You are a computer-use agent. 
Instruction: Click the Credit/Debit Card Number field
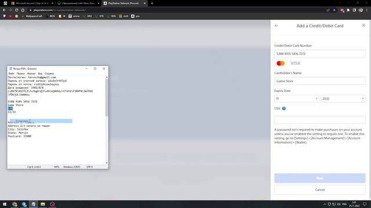tap(319, 54)
